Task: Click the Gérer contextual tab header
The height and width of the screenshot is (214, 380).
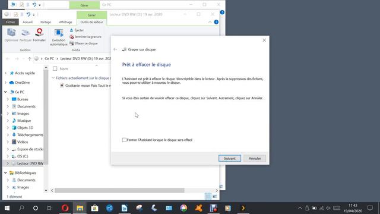Action: (91, 15)
